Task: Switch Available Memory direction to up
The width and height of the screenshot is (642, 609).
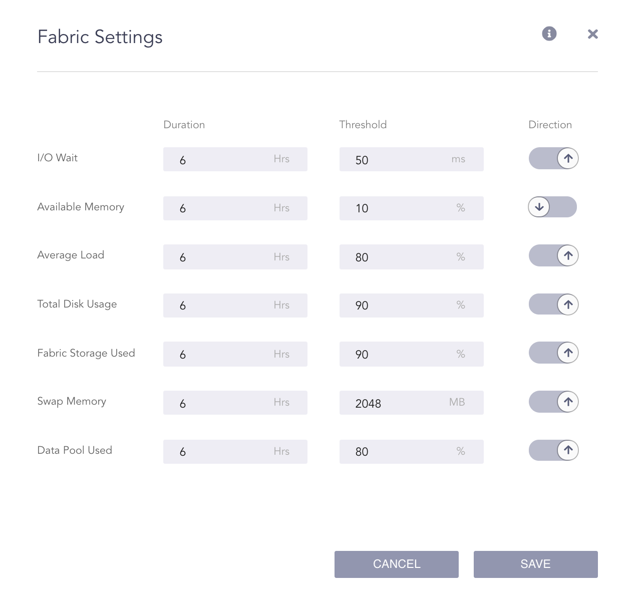Action: tap(552, 207)
